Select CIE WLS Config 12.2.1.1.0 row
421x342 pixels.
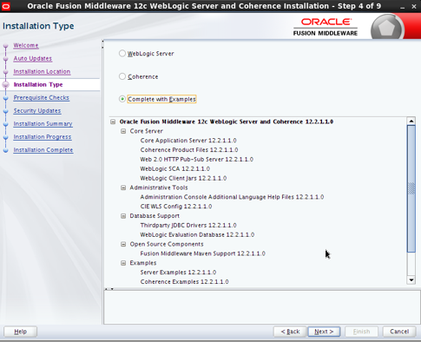[176, 207]
